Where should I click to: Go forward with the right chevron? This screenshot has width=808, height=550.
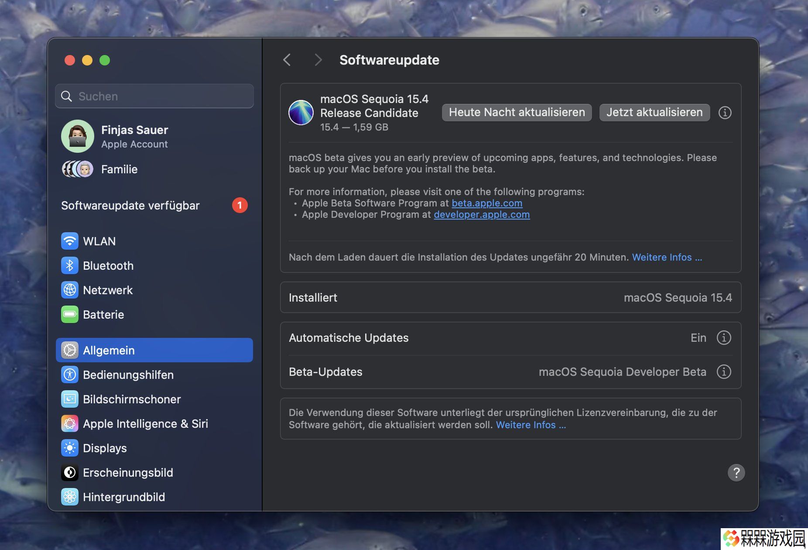click(318, 60)
